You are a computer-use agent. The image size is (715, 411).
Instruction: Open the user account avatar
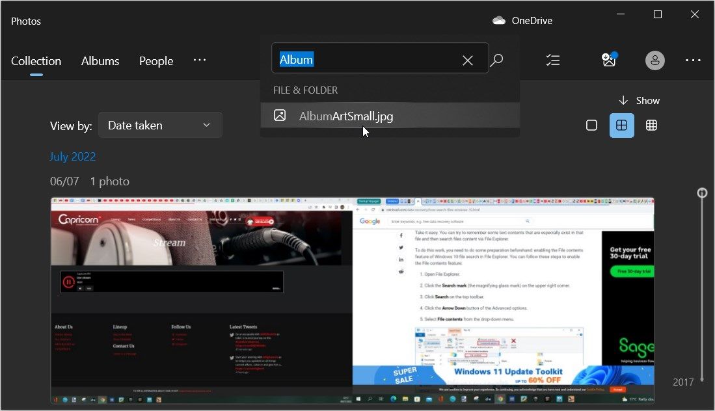(654, 60)
